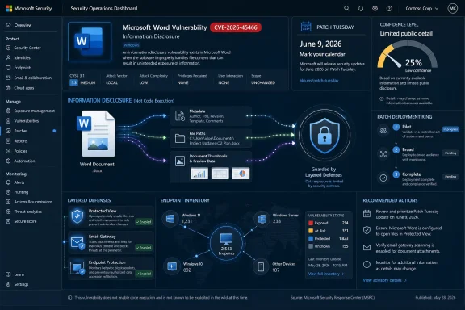The width and height of the screenshot is (465, 310).
Task: Select Patches in the sidebar
Action: [x=17, y=131]
